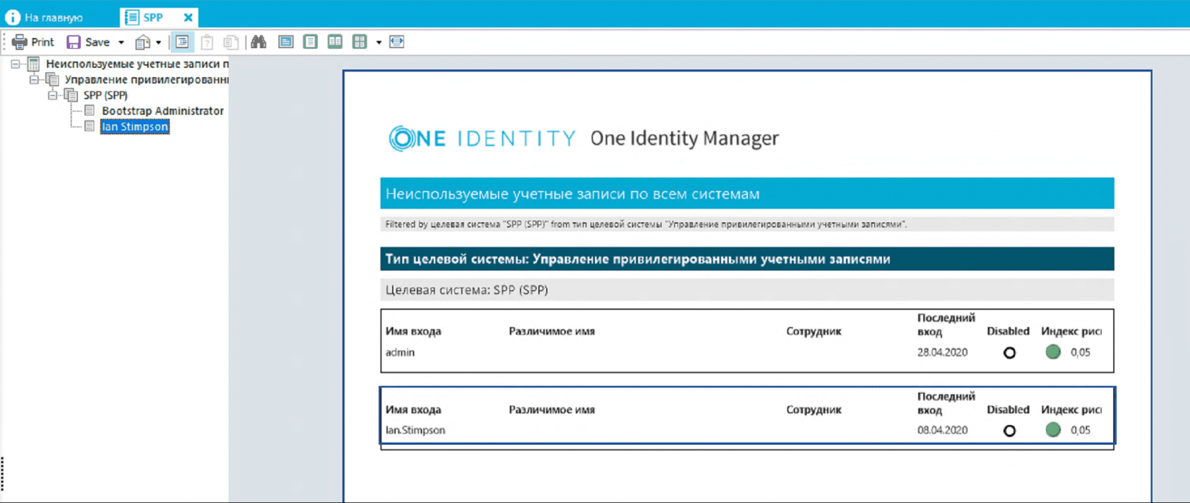Screen dimensions: 1190x503
Task: Collapse the Управление привилегированными tree node
Action: [34, 79]
